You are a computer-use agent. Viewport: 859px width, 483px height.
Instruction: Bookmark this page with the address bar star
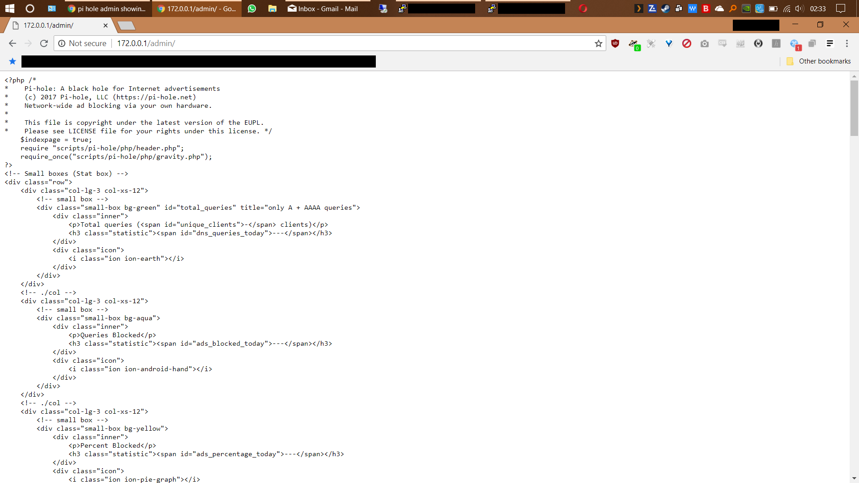click(598, 43)
